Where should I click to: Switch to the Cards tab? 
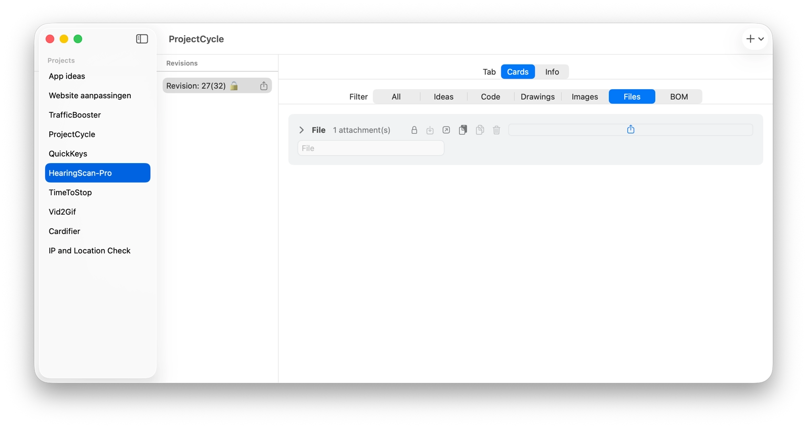[x=518, y=71]
